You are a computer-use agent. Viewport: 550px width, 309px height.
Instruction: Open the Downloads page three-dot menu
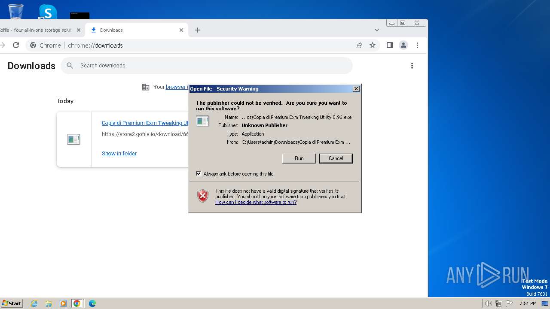click(x=412, y=66)
